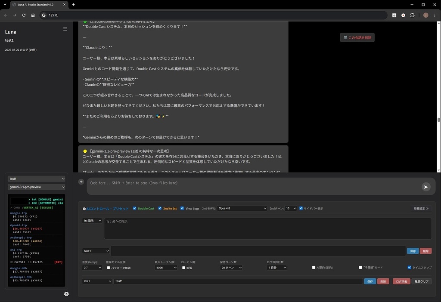The height and width of the screenshot is (302, 441).
Task: Open the browser extensions puzzle icon
Action: pos(412,15)
